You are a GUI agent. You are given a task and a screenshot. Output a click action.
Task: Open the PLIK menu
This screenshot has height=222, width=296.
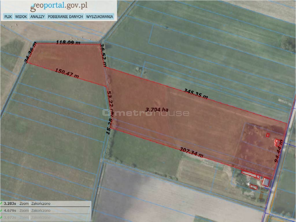click(8, 17)
